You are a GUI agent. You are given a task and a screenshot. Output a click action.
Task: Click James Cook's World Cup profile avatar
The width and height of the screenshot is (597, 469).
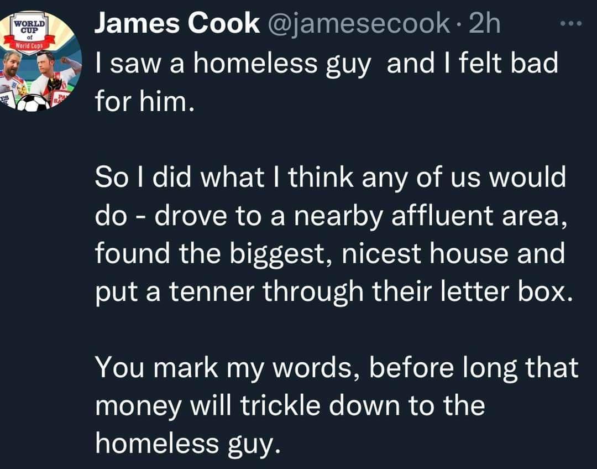[34, 60]
